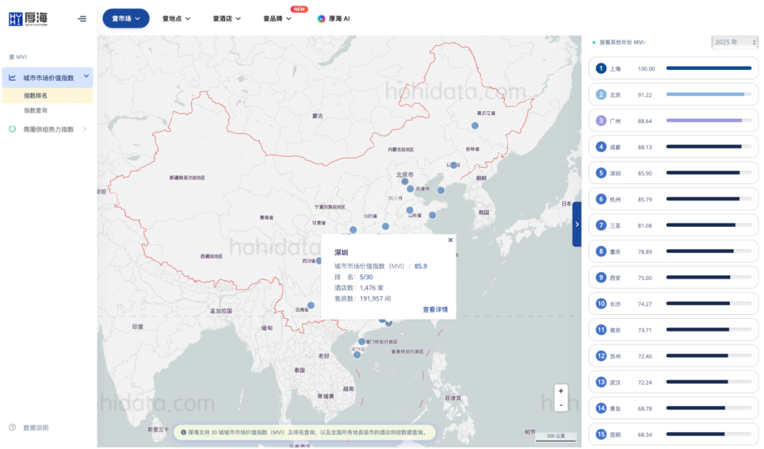
Task: Open 厚海 AI from top bar
Action: tap(334, 18)
